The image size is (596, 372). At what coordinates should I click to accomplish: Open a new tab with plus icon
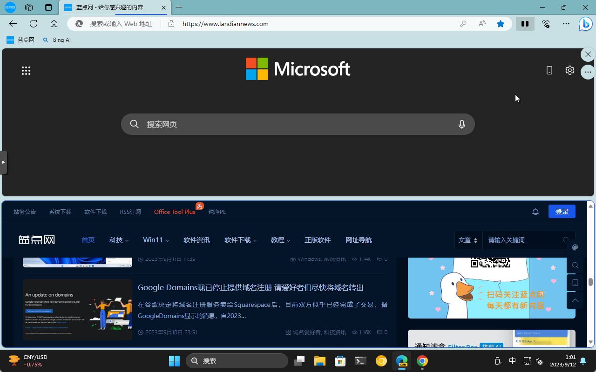(179, 7)
